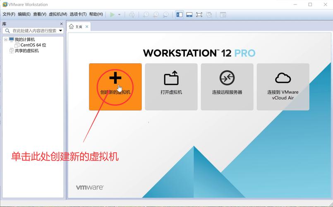The height and width of the screenshot is (207, 333).
Task: Click the 打开虚拟机 tile
Action: pos(171,87)
